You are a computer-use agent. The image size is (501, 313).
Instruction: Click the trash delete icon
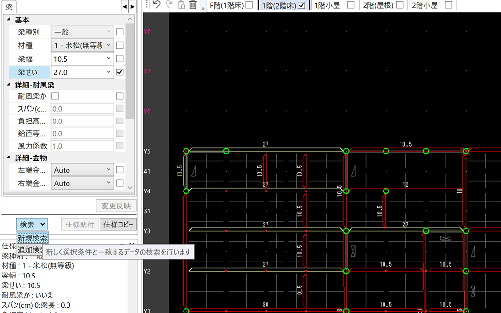click(x=193, y=5)
